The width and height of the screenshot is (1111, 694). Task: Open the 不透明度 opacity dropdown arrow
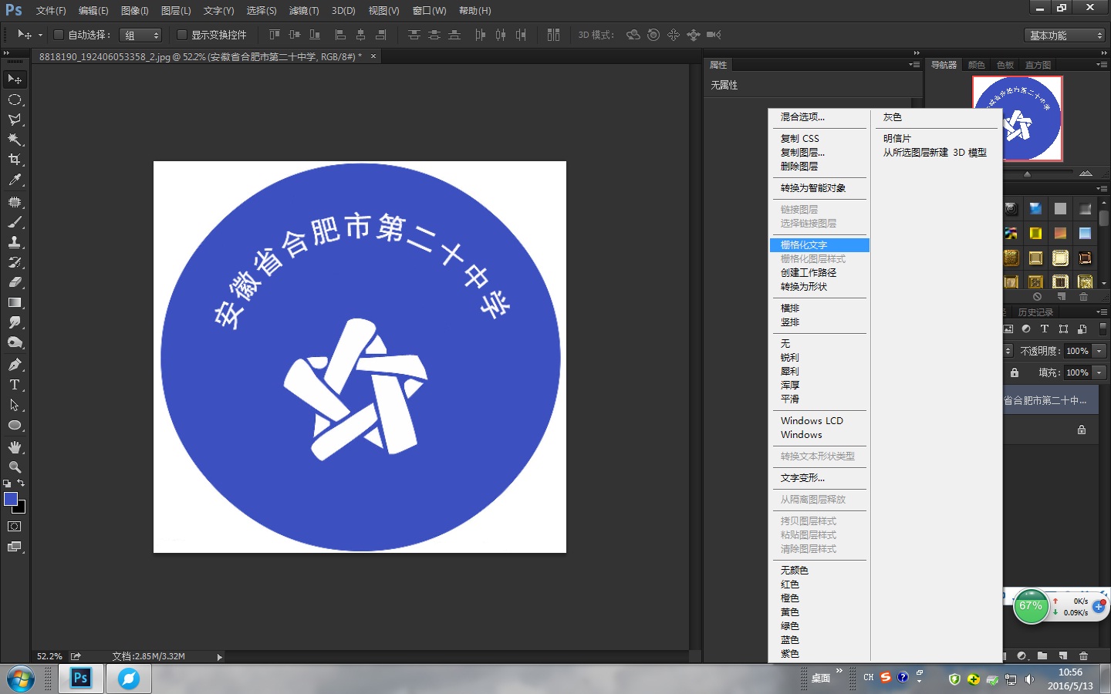pos(1099,351)
